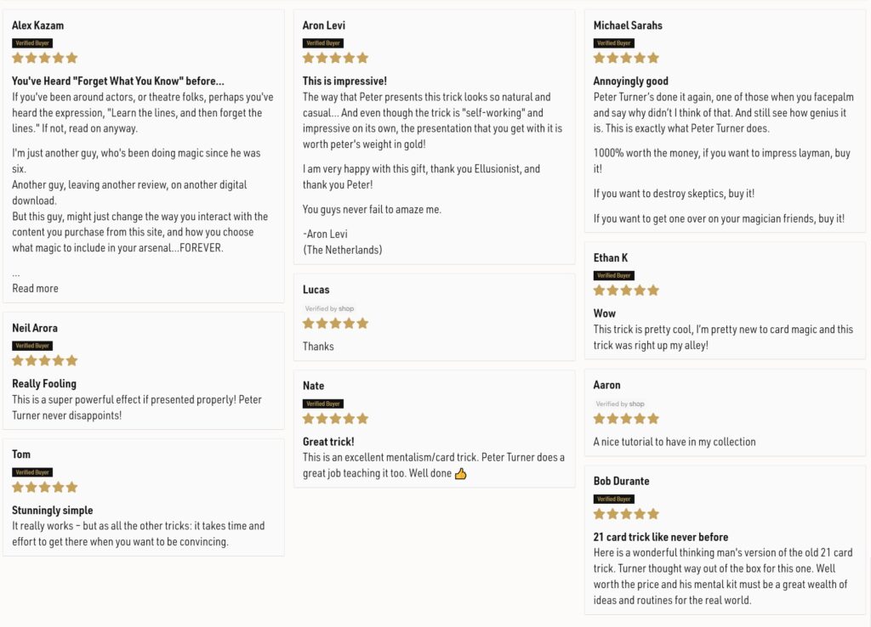
Task: Click star rating on Ethan K's review
Action: pos(626,291)
